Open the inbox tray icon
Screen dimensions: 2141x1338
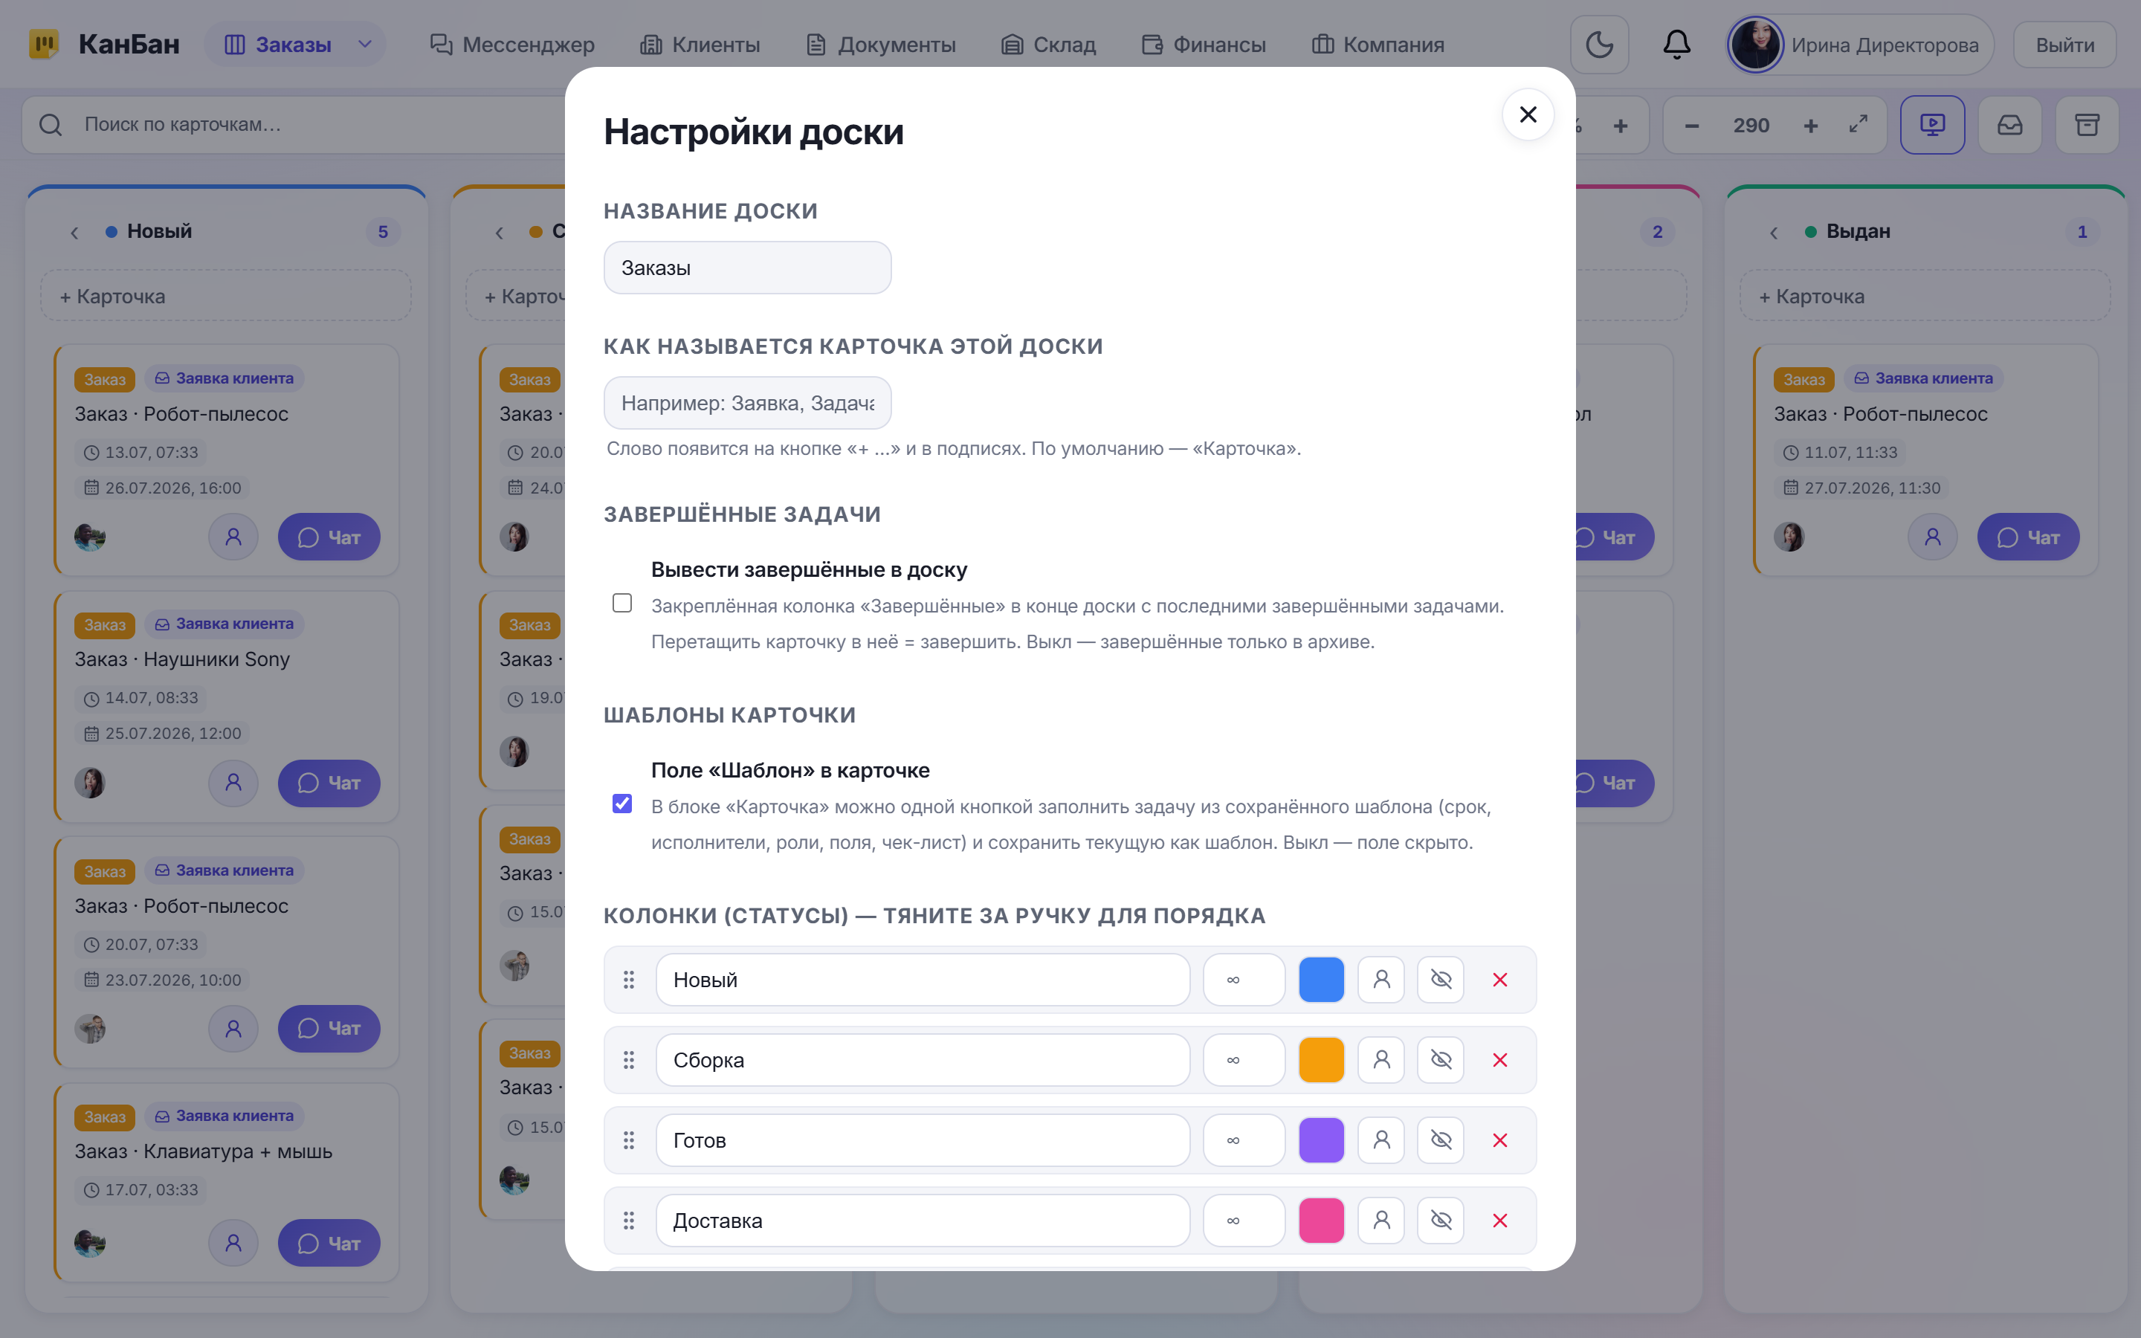pyautogui.click(x=2010, y=125)
